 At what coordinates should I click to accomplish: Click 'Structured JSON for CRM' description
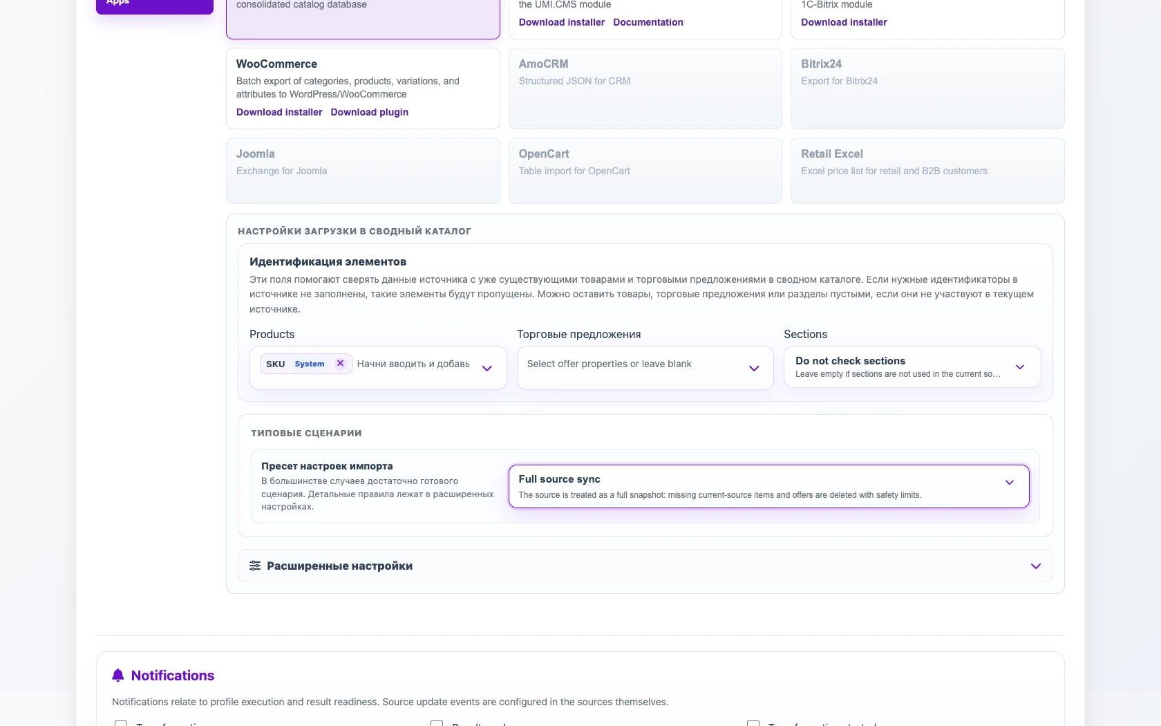pos(574,81)
